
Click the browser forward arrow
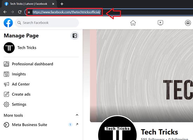tap(12, 12)
